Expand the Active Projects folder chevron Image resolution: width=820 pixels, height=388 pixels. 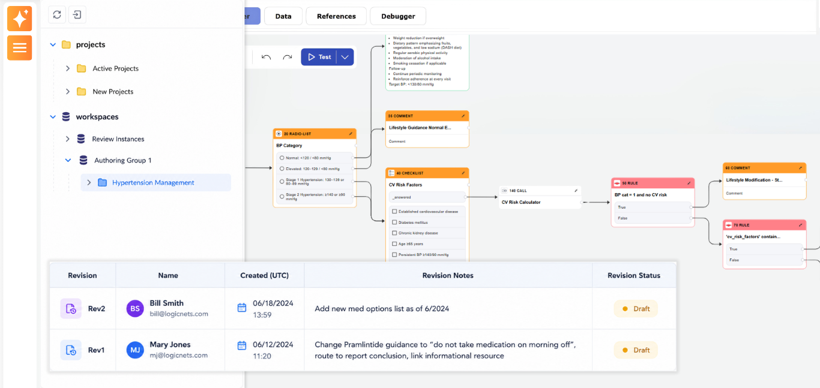click(x=68, y=68)
